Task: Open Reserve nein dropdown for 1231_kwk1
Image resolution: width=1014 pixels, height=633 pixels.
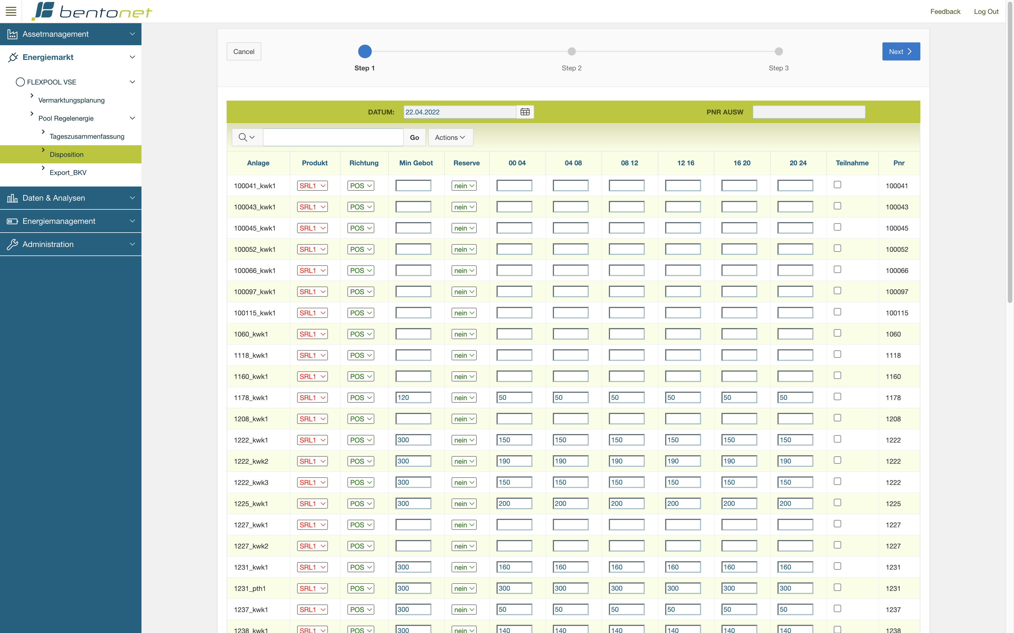Action: click(464, 567)
